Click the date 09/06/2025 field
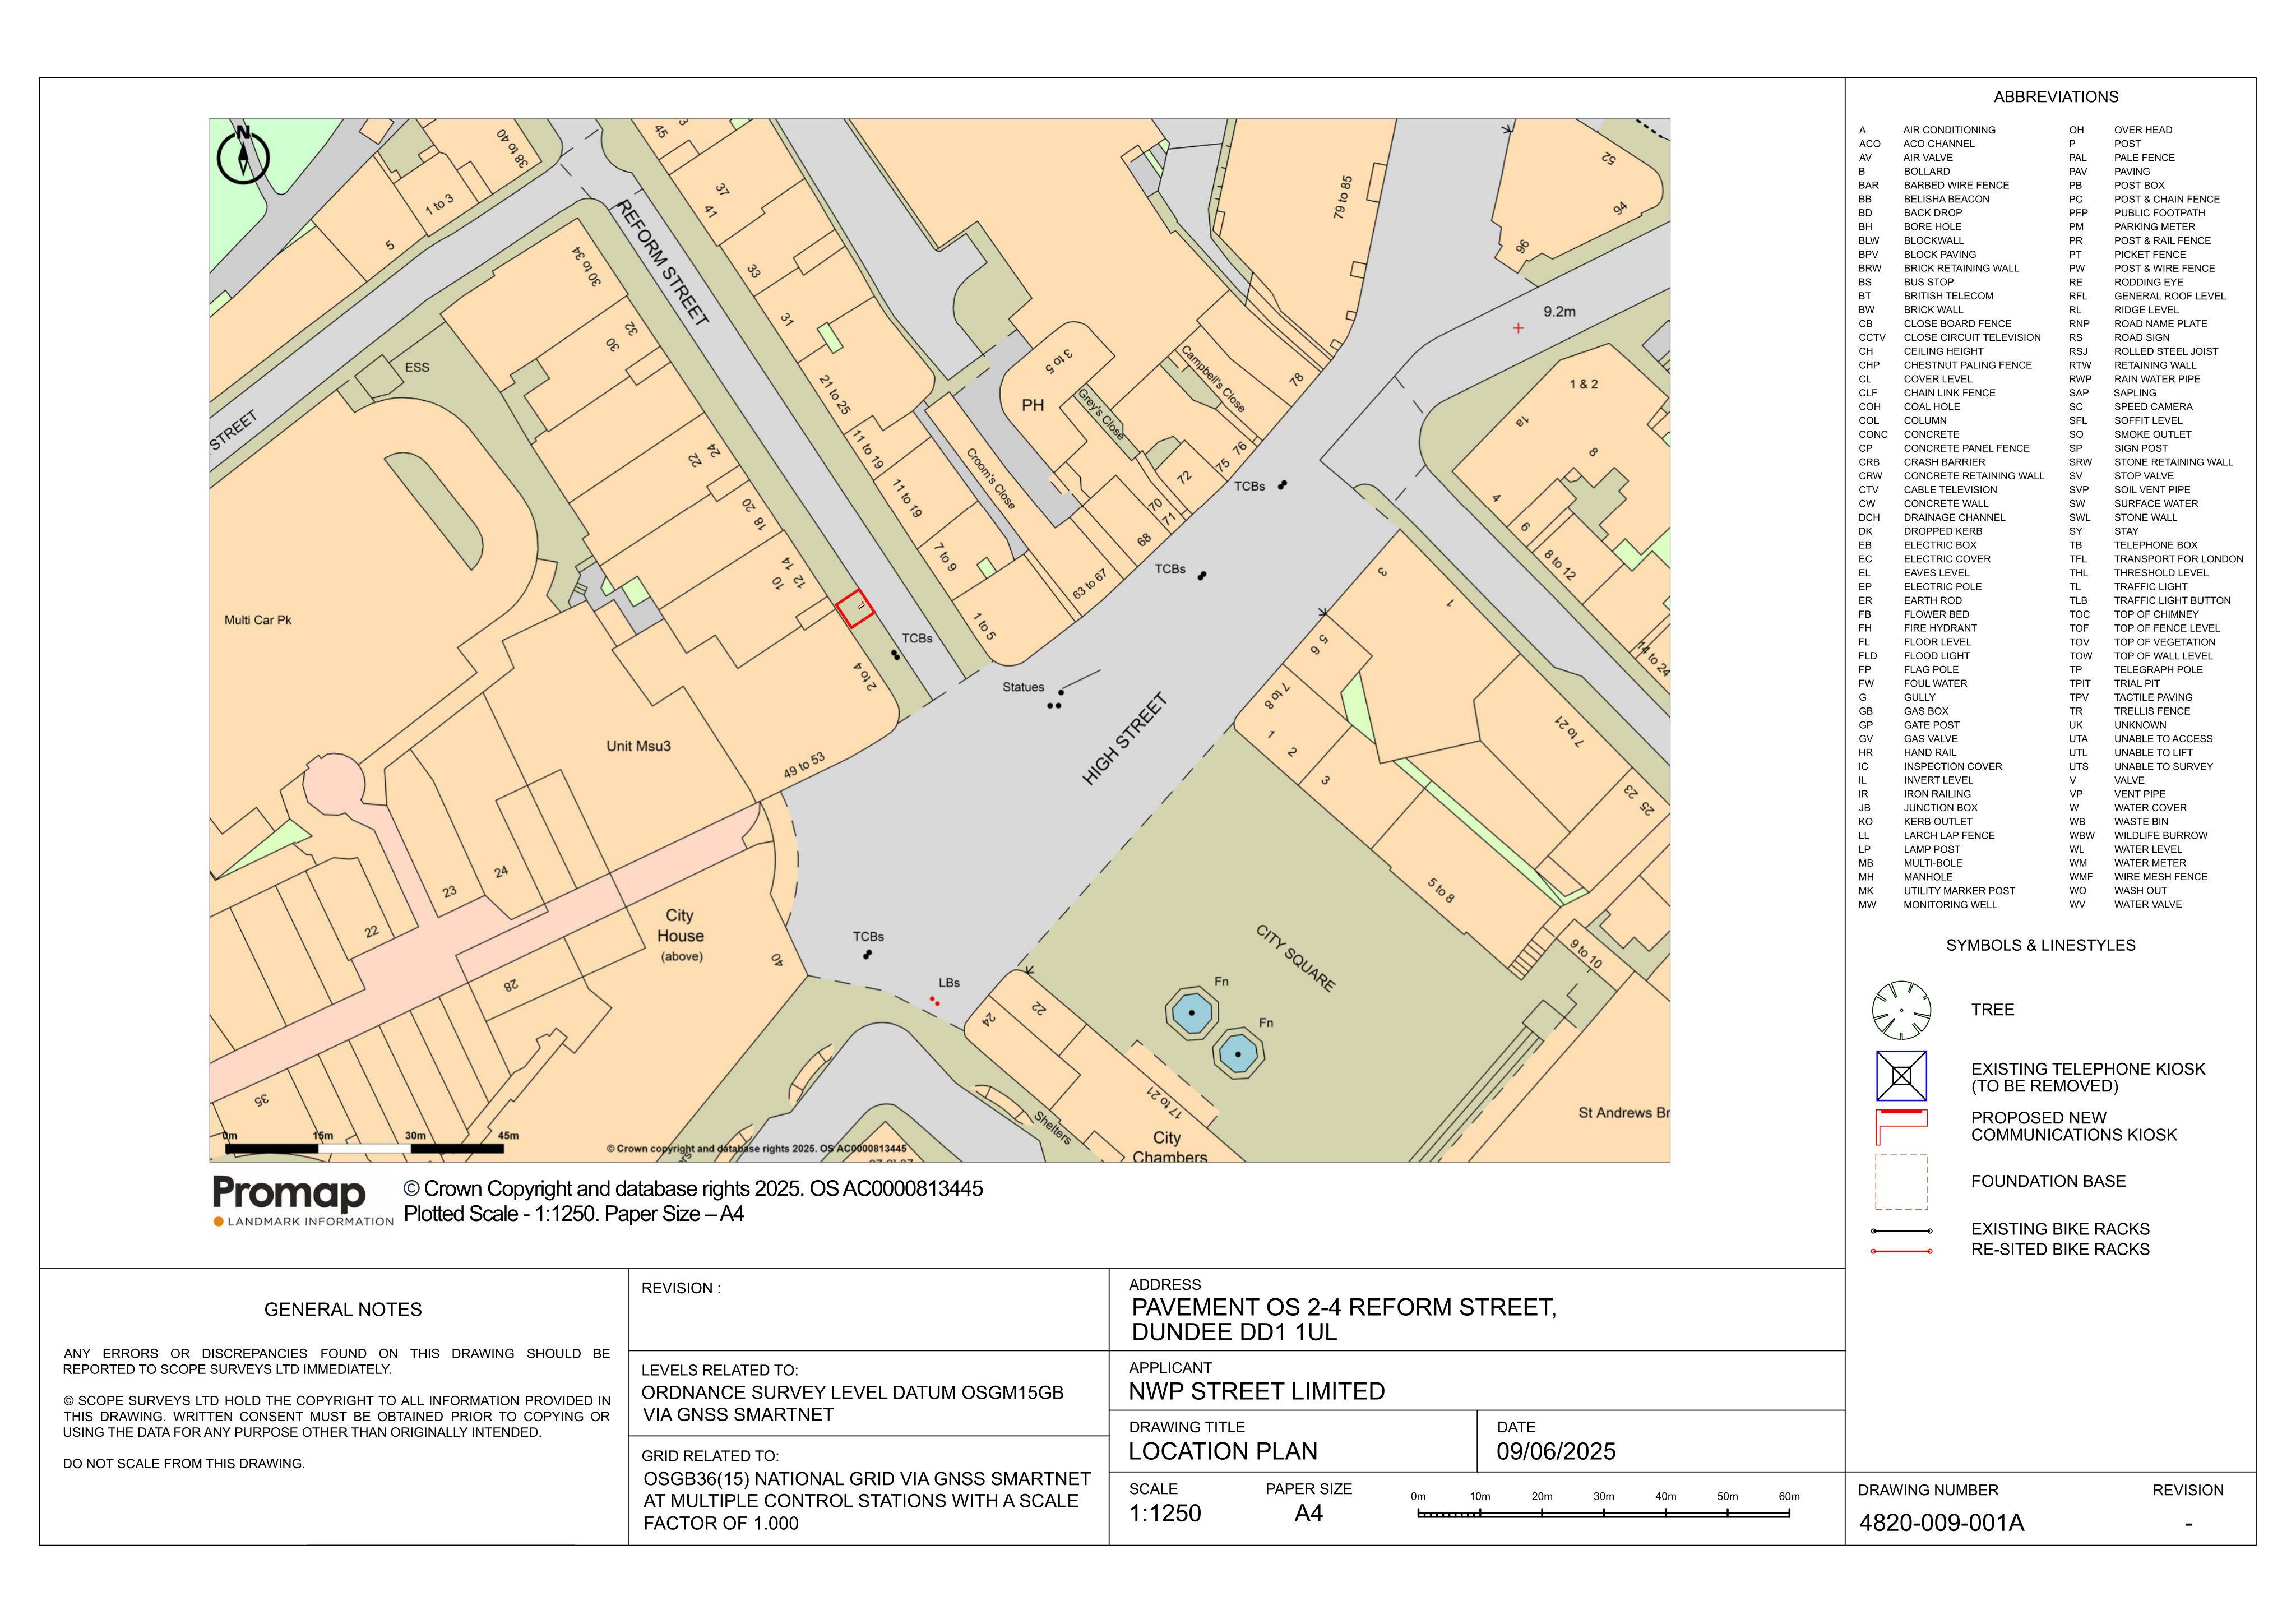This screenshot has height=1624, width=2296. coord(1556,1451)
